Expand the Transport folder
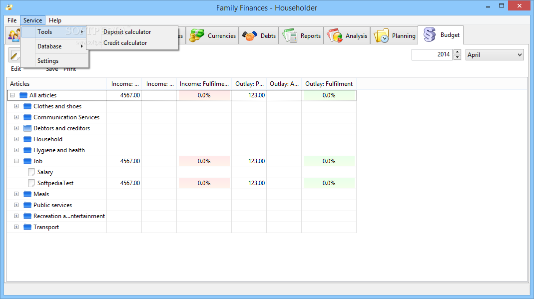This screenshot has width=534, height=299. click(16, 227)
